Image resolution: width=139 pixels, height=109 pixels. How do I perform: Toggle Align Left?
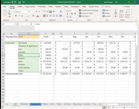44,16
